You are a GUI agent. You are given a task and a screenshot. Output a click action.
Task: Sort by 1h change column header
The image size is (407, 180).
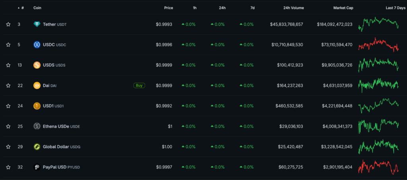[x=195, y=8]
